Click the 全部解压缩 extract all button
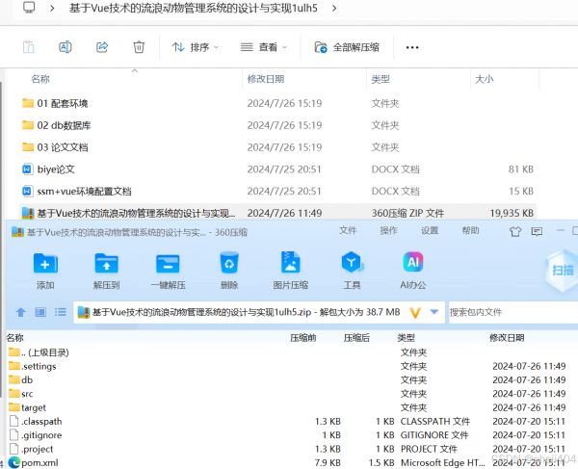This screenshot has width=578, height=469. (347, 47)
